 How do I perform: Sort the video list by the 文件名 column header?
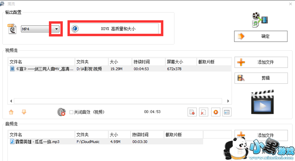click(41, 62)
